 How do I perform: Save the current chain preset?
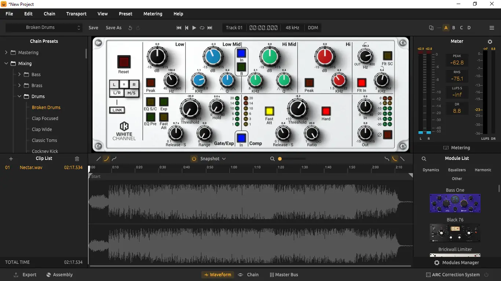point(93,27)
